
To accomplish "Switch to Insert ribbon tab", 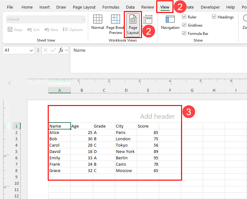I will point(45,7).
